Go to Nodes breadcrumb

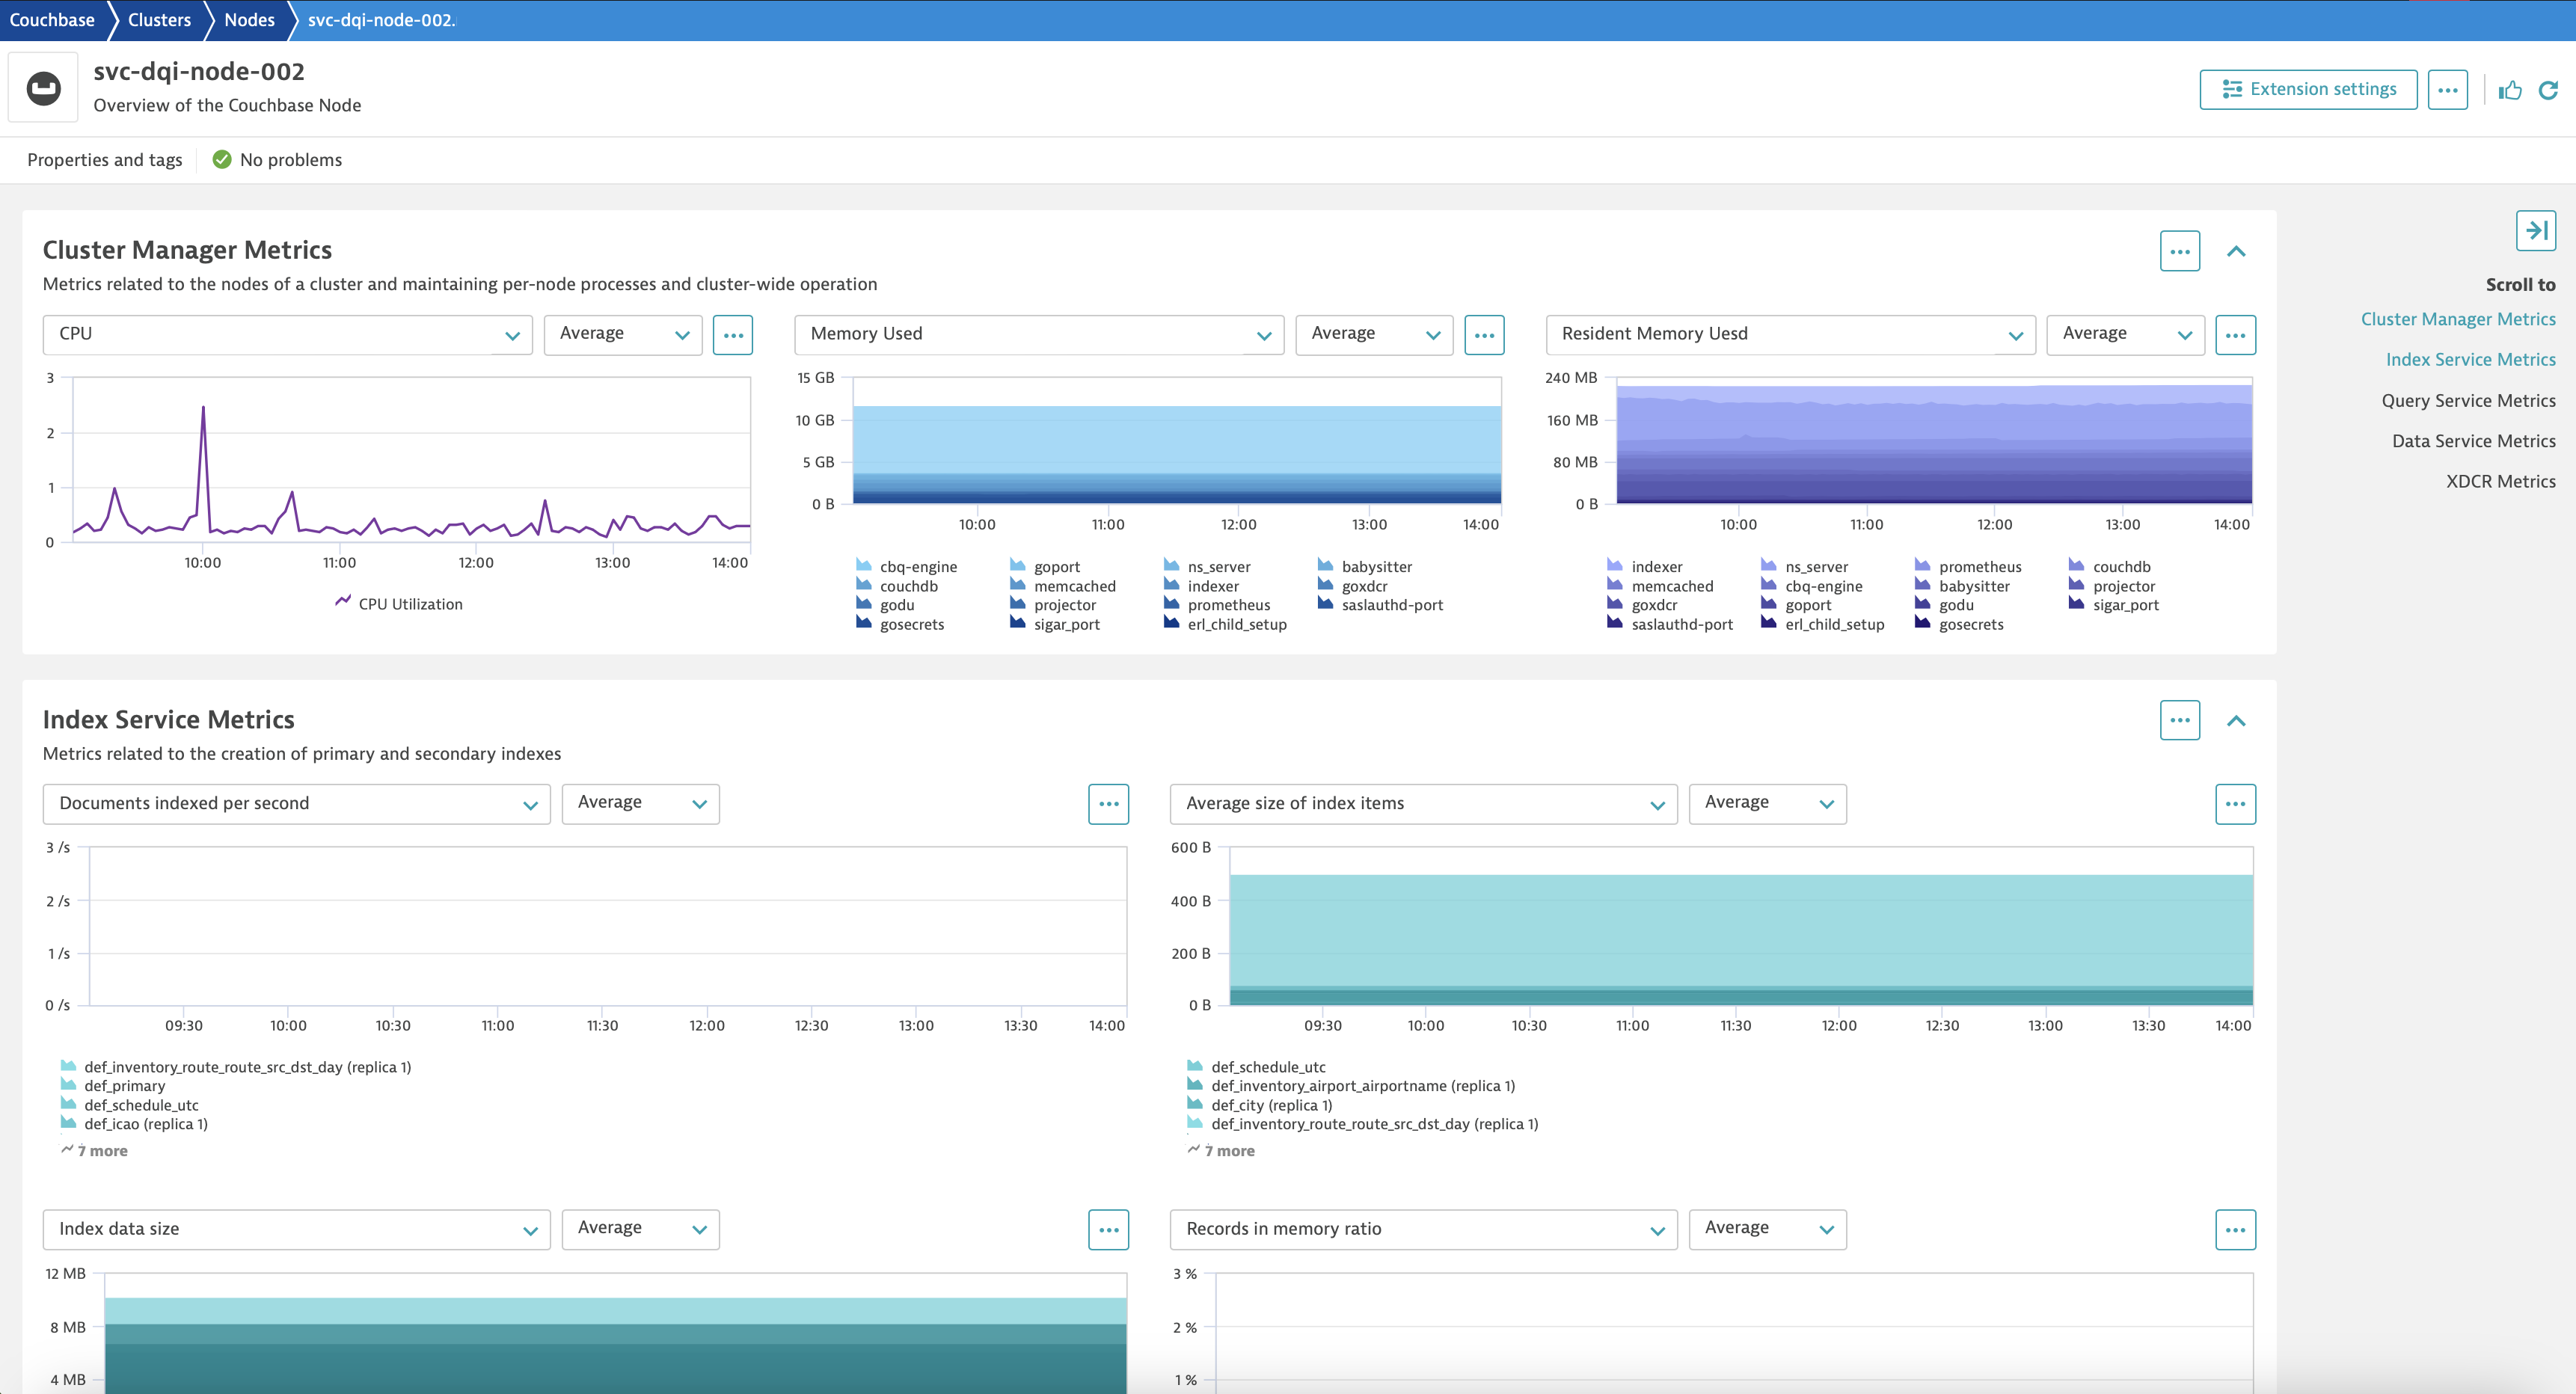click(x=249, y=20)
